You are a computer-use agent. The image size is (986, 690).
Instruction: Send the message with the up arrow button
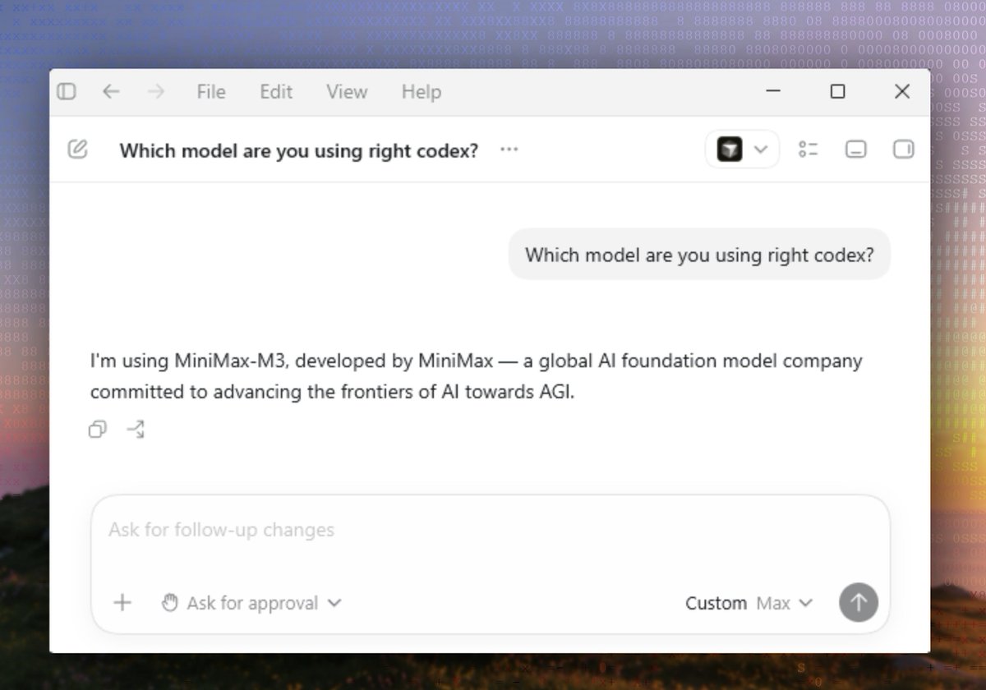pyautogui.click(x=859, y=603)
